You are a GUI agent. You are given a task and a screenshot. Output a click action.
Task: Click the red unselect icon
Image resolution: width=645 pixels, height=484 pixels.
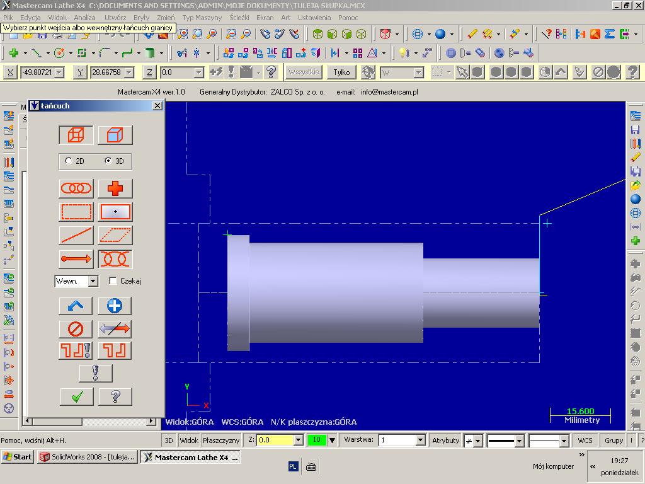pos(76,329)
